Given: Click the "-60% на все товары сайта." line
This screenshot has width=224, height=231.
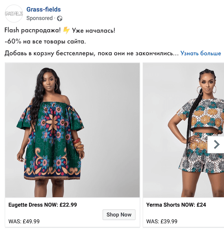Looking at the screenshot, I should pyautogui.click(x=45, y=41).
